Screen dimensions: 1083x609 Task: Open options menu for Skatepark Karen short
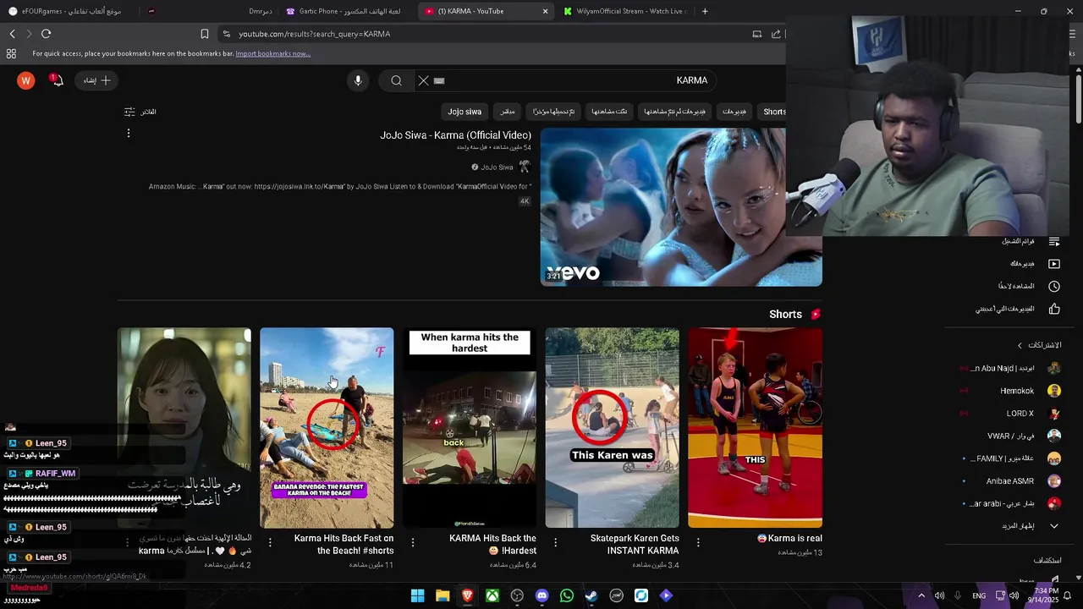[556, 542]
